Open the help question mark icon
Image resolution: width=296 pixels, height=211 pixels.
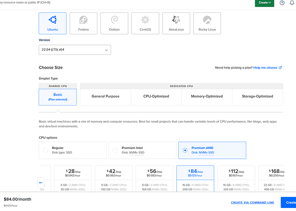click(282, 3)
